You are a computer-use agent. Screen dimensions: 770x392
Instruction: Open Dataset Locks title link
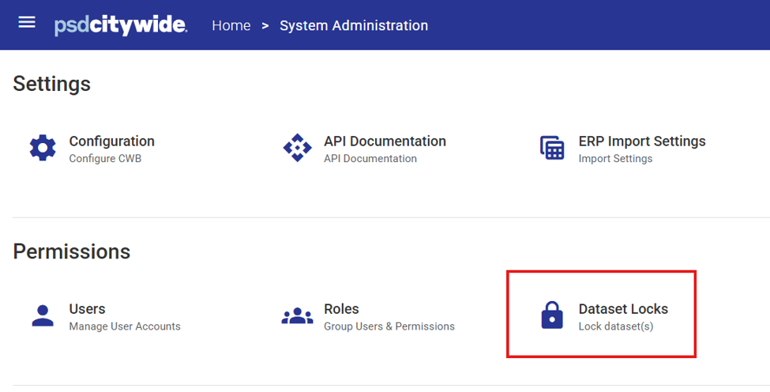coord(623,309)
